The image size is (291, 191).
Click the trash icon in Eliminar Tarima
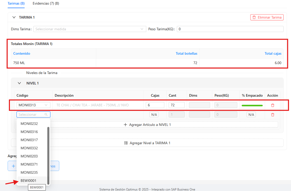click(x=254, y=17)
